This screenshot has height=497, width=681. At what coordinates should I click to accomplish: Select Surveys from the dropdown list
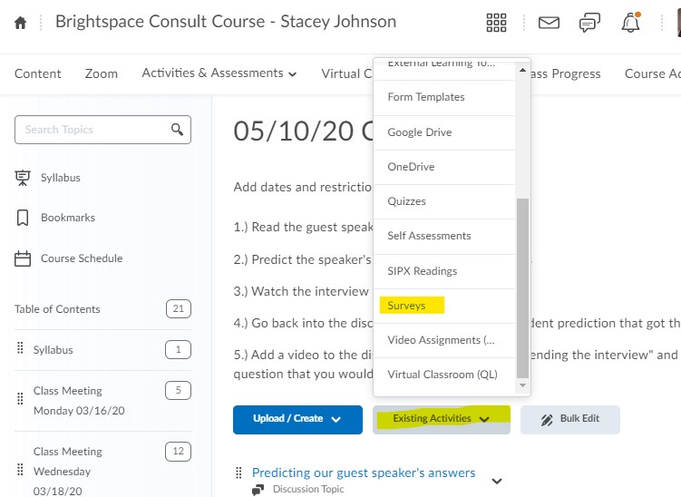click(x=406, y=306)
